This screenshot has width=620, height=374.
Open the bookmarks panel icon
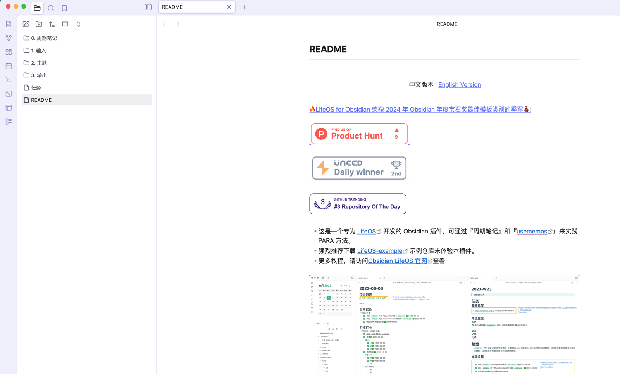64,8
